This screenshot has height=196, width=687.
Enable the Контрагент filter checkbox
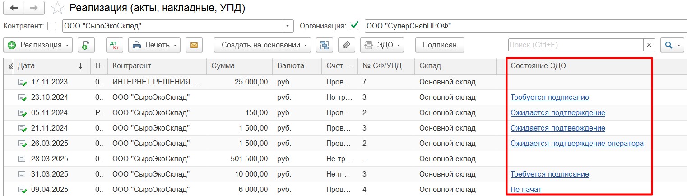click(52, 26)
